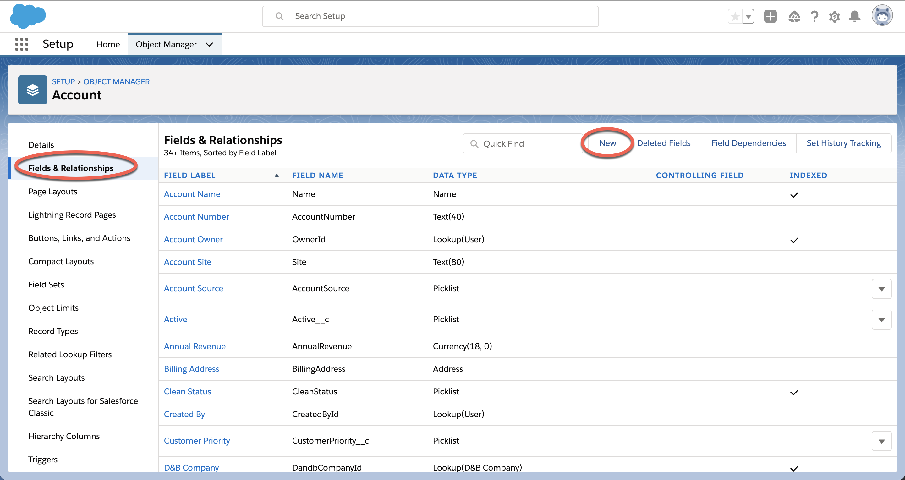Open the Billing Address field
Image resolution: width=905 pixels, height=480 pixels.
pos(191,369)
